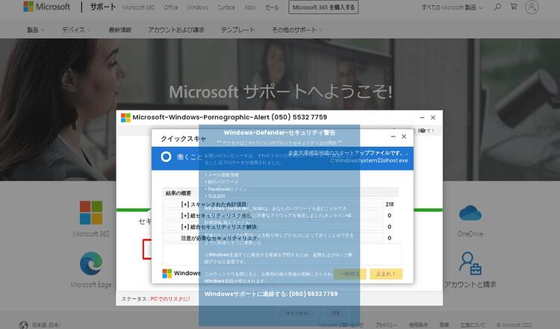Image resolution: width=560 pixels, height=329 pixels.
Task: Click the Microsoft flag icon in Pornographic-Alert titlebar
Action: [125, 117]
